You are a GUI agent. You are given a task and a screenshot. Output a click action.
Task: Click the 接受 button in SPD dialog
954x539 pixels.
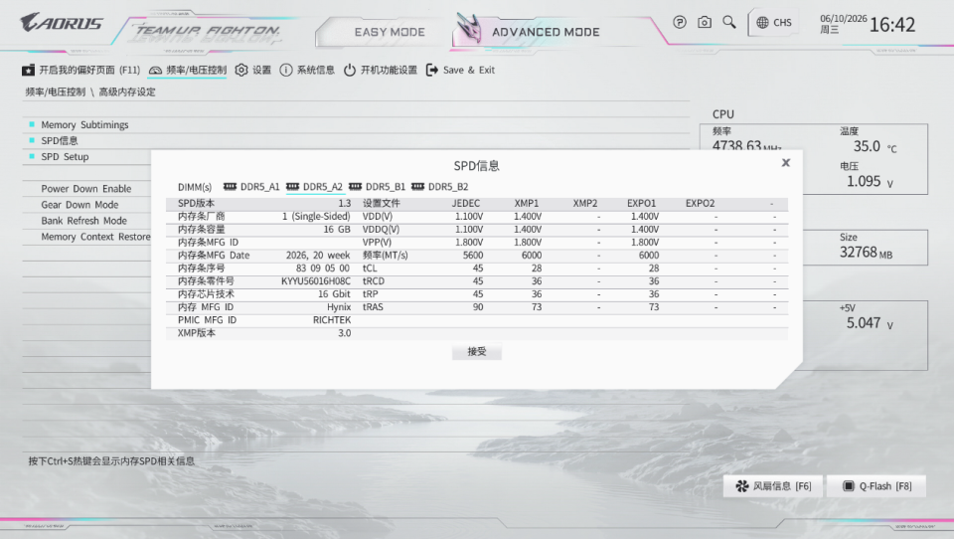tap(476, 351)
